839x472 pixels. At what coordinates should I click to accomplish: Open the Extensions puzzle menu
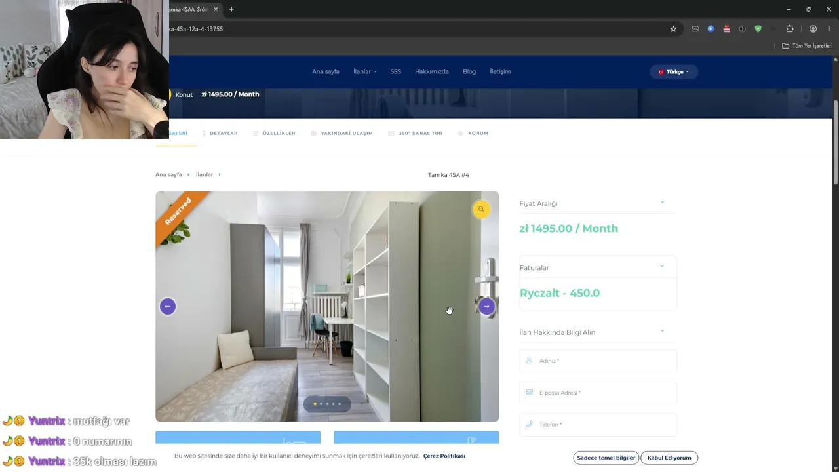click(x=790, y=29)
